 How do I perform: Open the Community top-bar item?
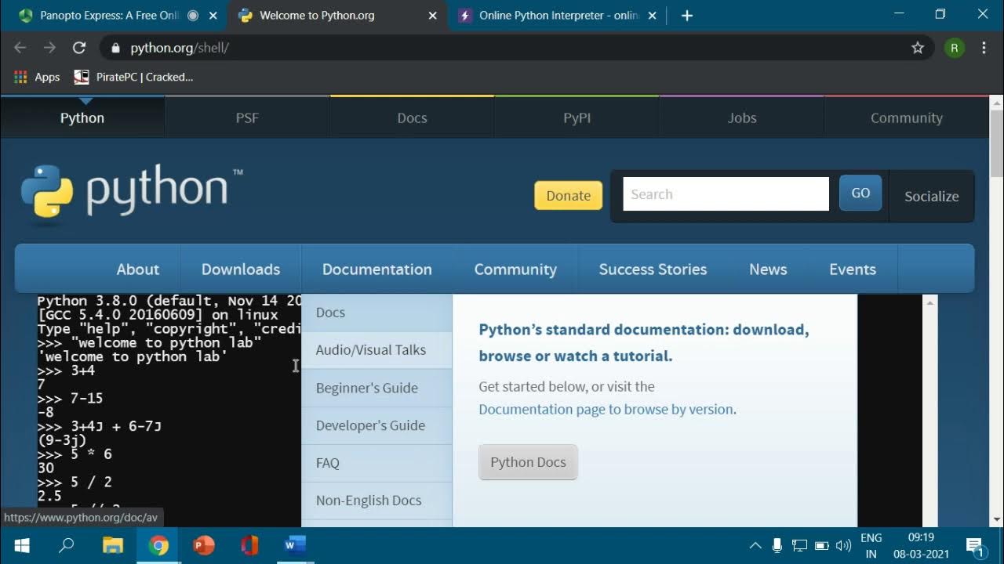906,117
